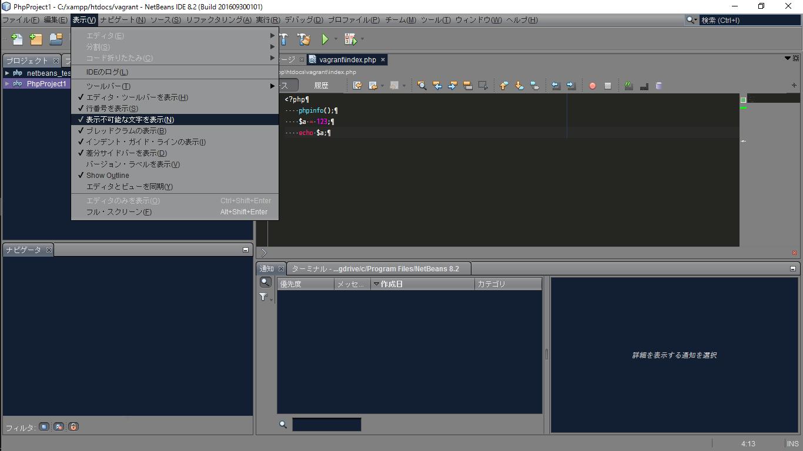Expand the PhpProject1 tree node
The image size is (803, 451).
[6, 83]
